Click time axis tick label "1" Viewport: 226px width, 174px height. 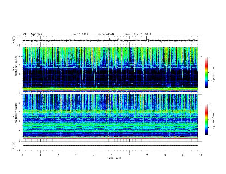40,155
